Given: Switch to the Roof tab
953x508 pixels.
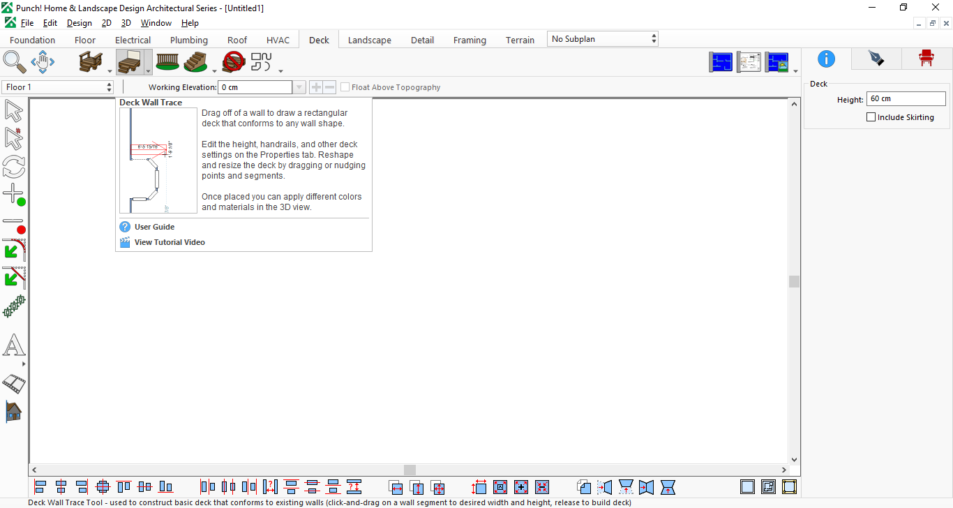Looking at the screenshot, I should [x=237, y=40].
